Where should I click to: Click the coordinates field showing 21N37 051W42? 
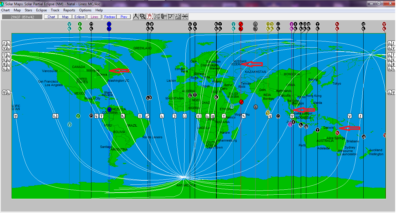coord(22,17)
